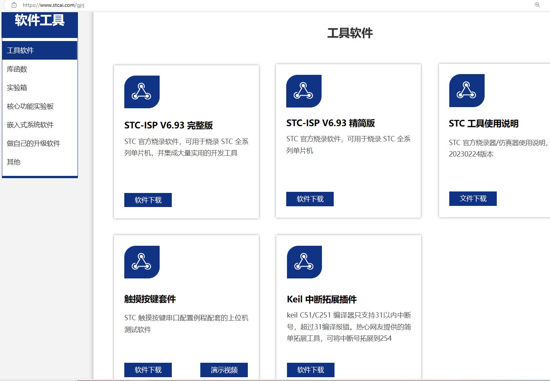550x381 pixels.
Task: Click the Keil 中断拓展插件 card icon
Action: tap(304, 262)
